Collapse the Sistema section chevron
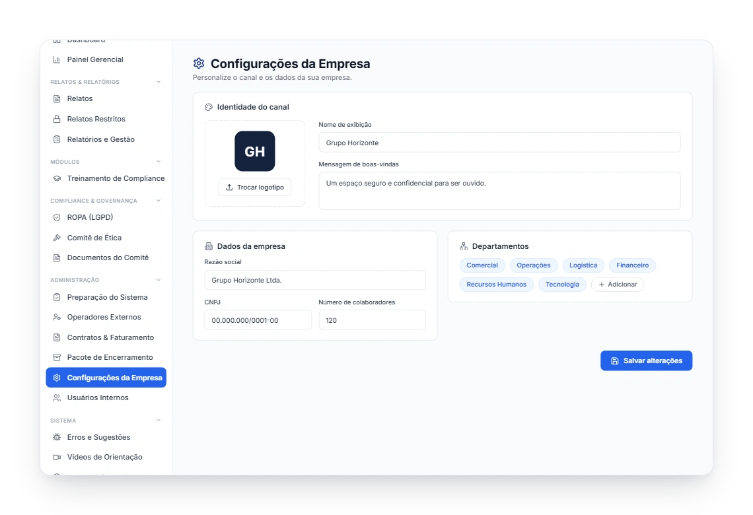This screenshot has height=515, width=753. pos(159,421)
